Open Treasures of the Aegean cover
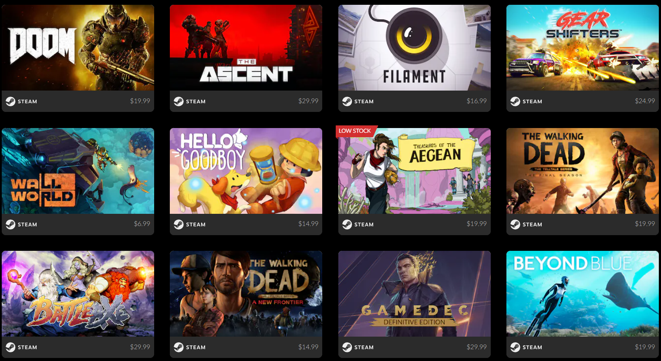The image size is (661, 361). coord(415,171)
